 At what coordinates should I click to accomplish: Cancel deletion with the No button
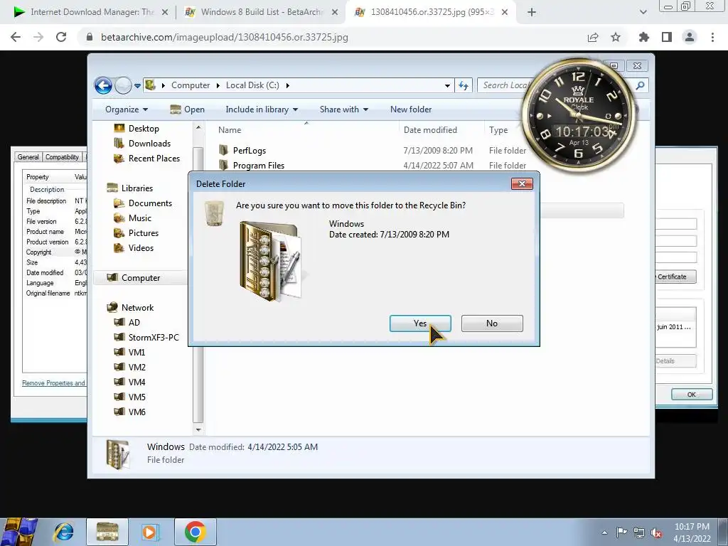coord(492,323)
